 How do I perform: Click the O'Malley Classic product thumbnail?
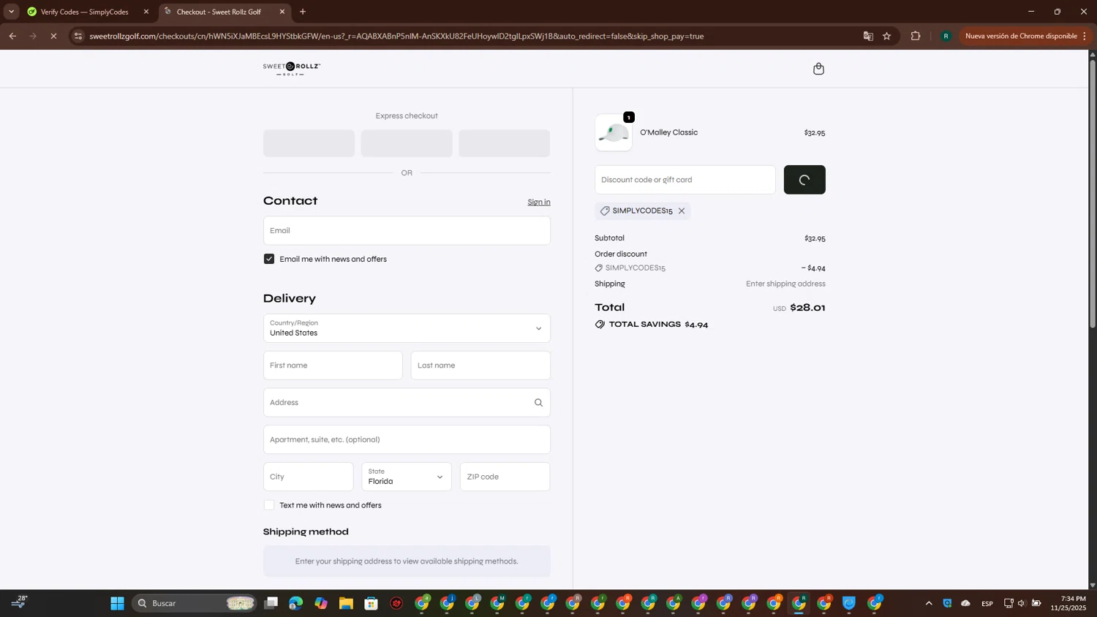click(x=614, y=133)
